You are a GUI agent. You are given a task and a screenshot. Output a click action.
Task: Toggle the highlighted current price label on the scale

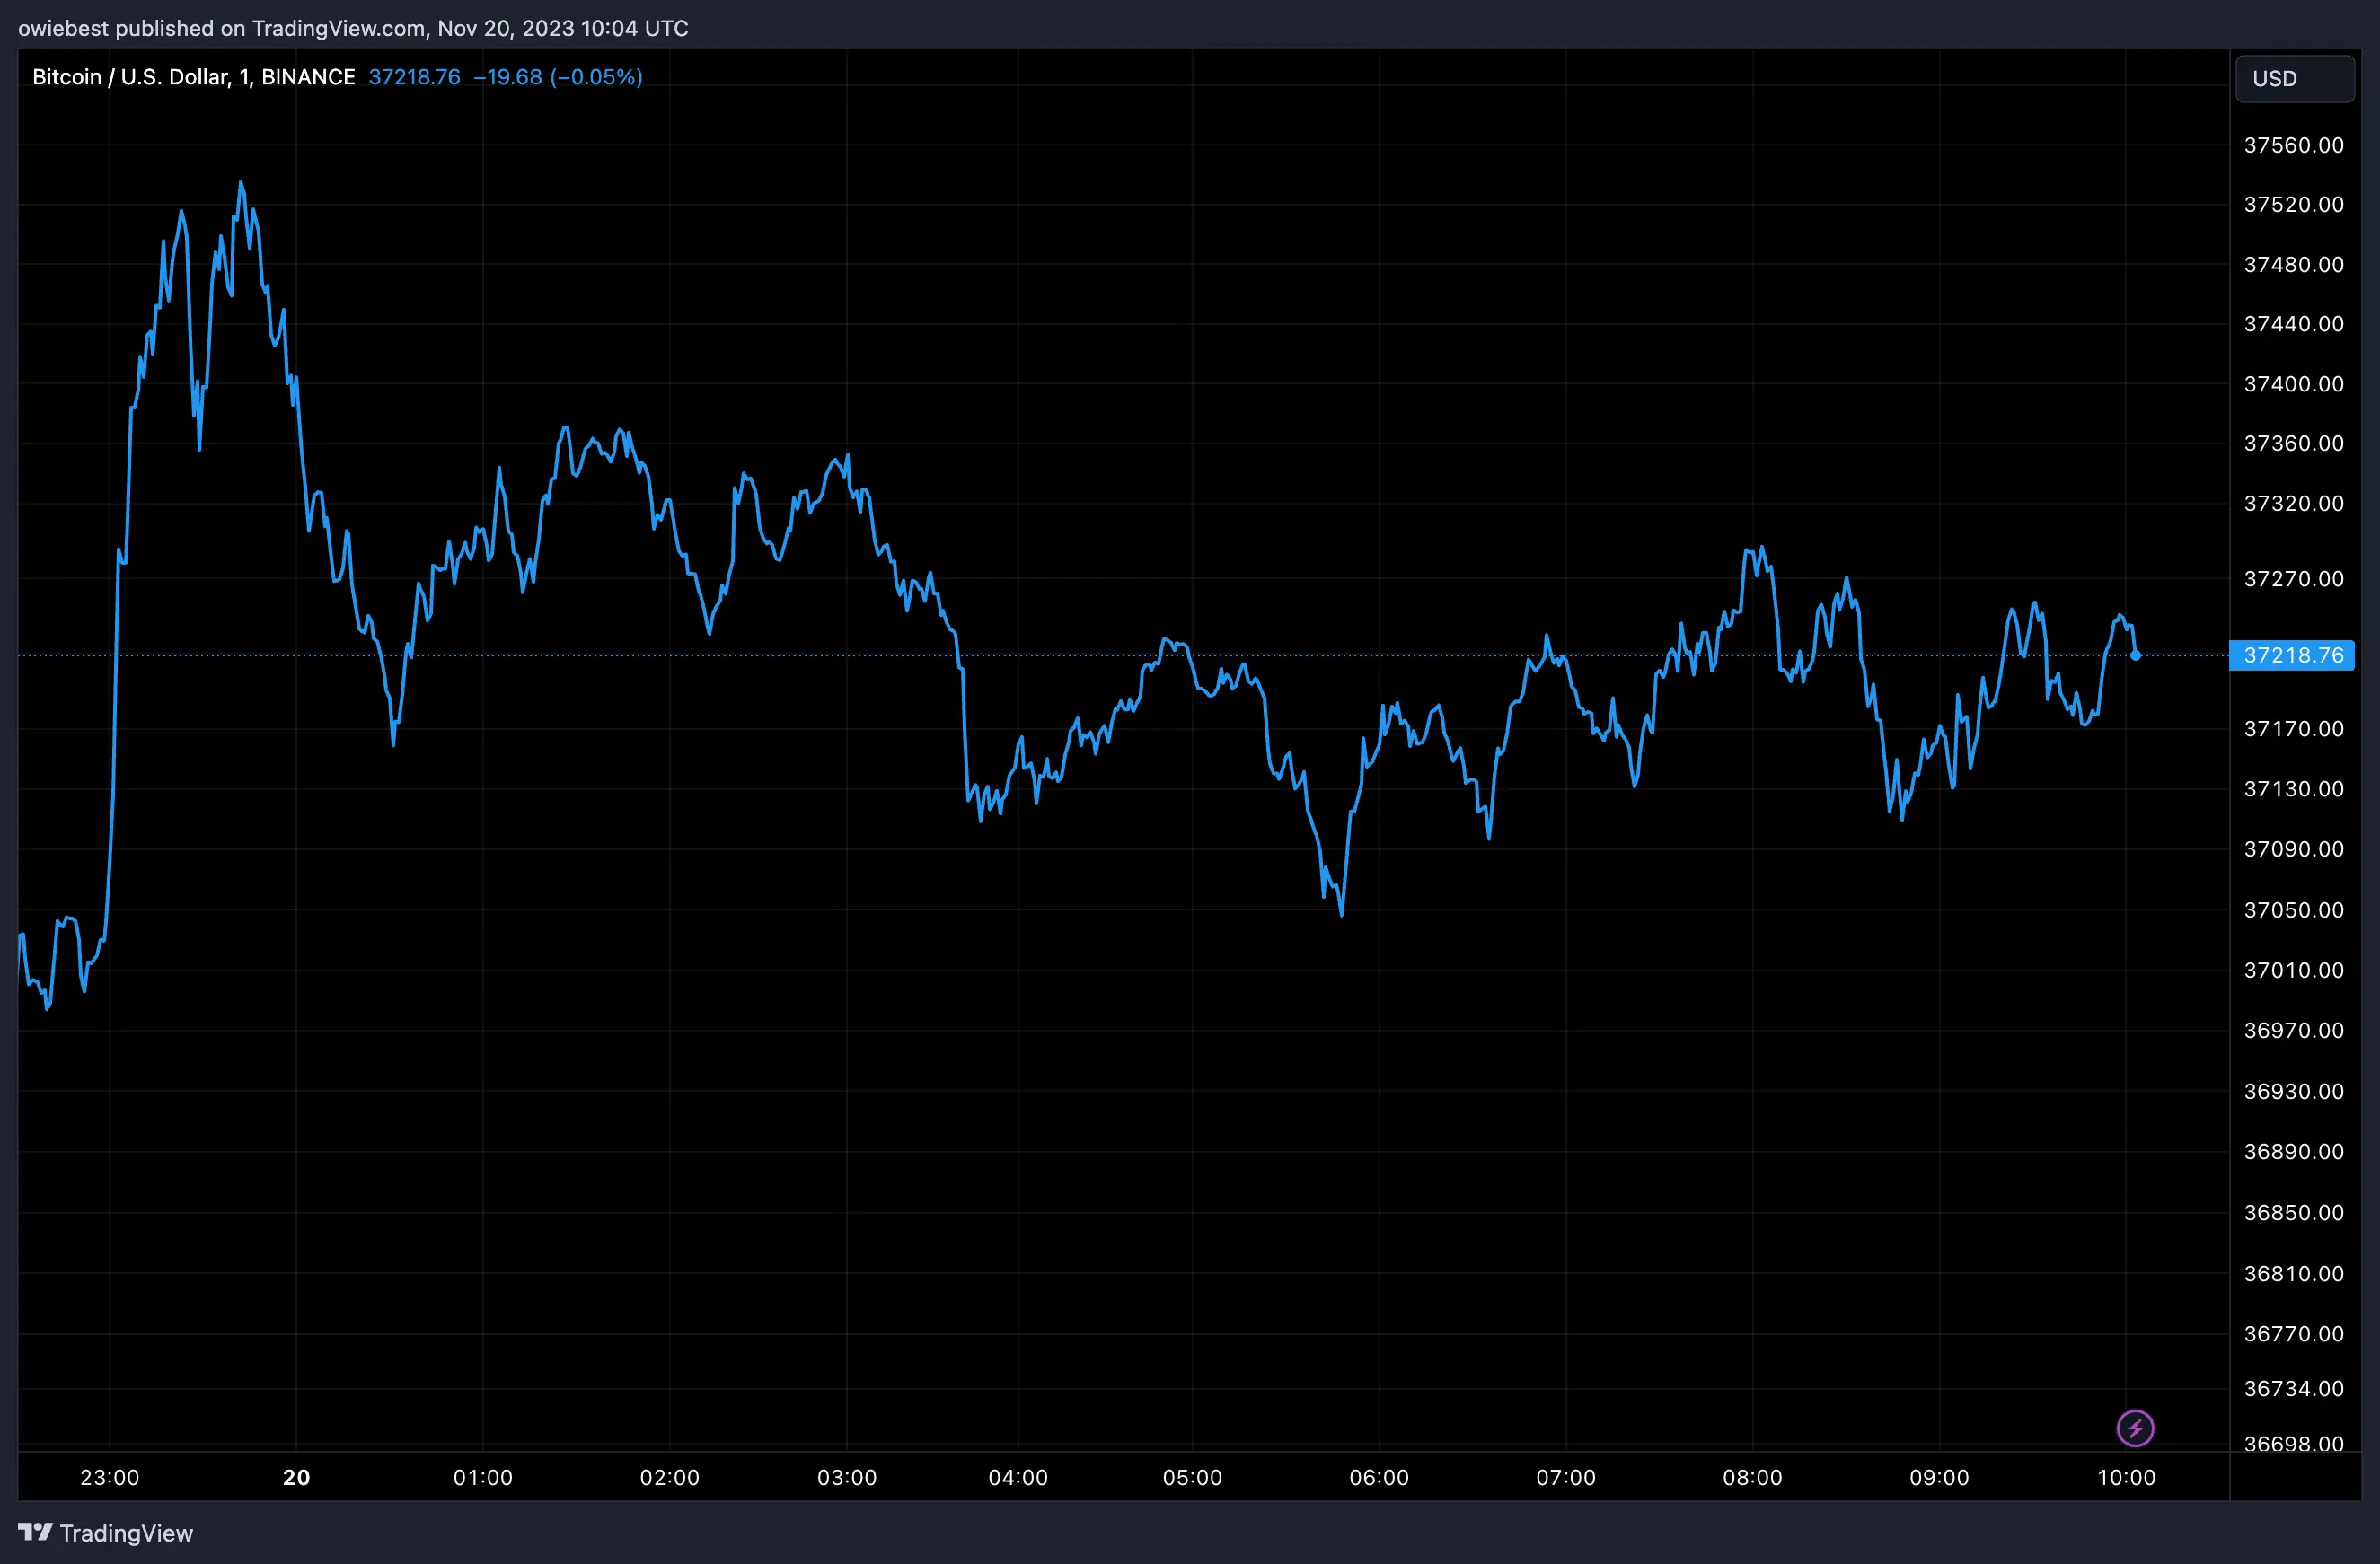[x=2292, y=655]
